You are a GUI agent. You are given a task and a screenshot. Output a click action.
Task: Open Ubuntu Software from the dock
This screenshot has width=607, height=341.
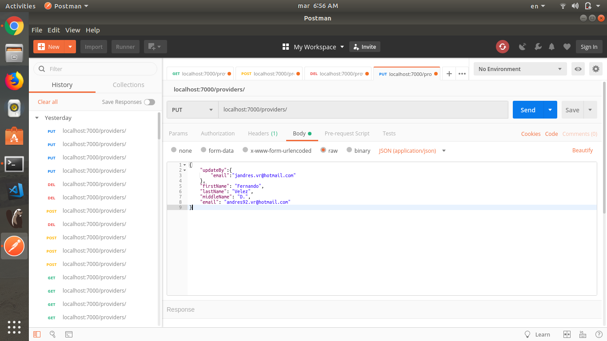point(14,136)
